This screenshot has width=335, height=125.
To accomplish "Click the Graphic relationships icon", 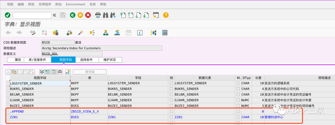I will pos(154,33).
